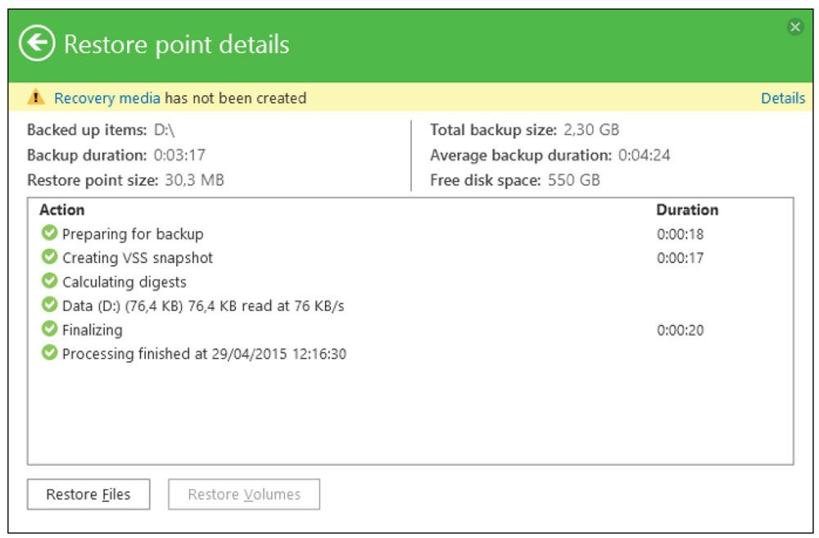The width and height of the screenshot is (819, 538).
Task: Select the Preparing for backup row
Action: point(133,234)
